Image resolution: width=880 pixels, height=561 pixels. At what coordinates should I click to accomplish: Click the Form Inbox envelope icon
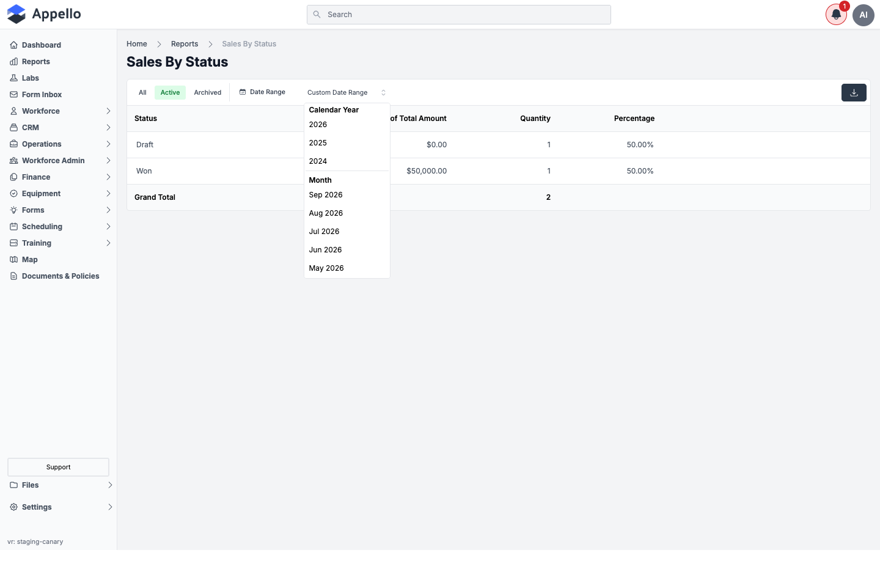(x=13, y=95)
